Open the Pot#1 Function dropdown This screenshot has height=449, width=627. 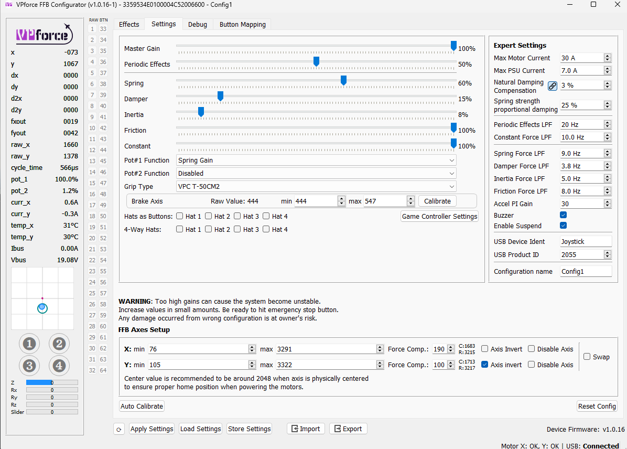point(316,161)
